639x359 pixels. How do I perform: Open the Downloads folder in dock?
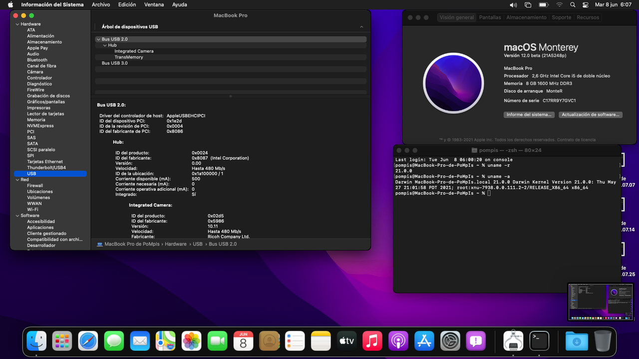pos(577,342)
